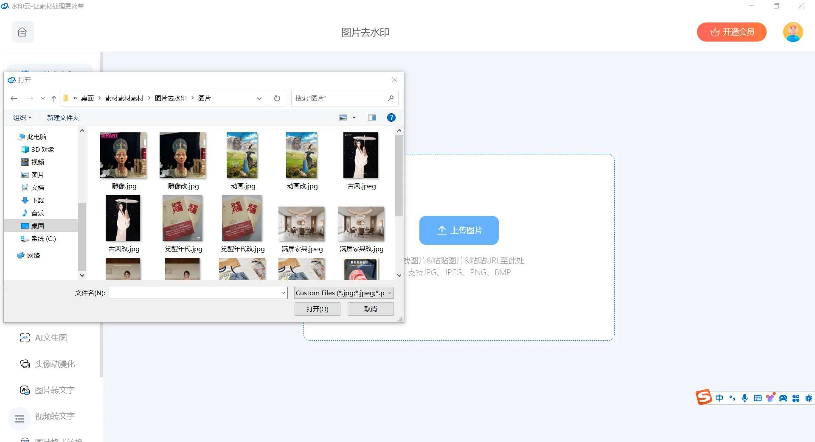Viewport: 815px width, 442px height.
Task: Click 素材素材素材 in the address breadcrumb
Action: [124, 98]
